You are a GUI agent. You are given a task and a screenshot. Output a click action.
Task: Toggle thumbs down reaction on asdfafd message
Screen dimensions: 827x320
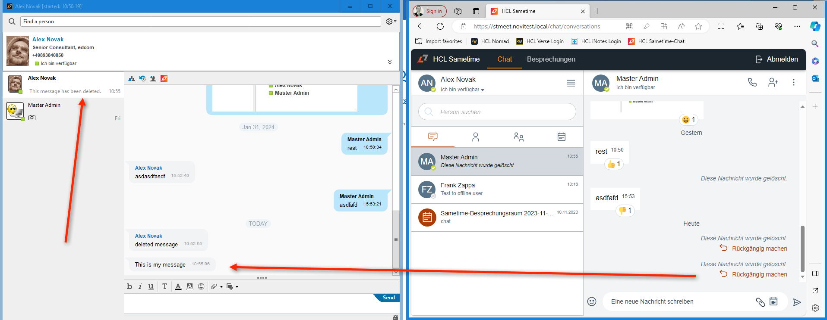tap(625, 211)
